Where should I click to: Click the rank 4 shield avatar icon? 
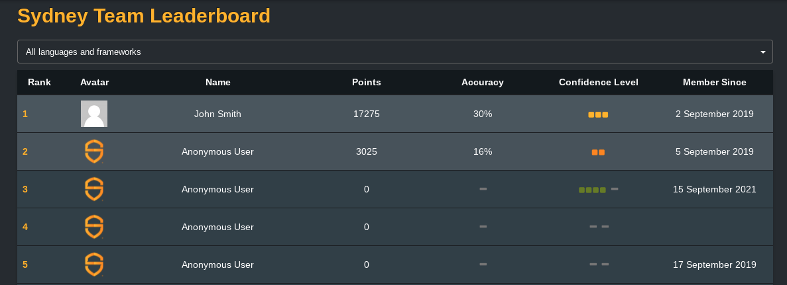click(94, 227)
